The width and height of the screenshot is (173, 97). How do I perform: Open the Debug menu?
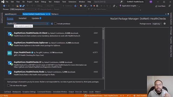44,2
